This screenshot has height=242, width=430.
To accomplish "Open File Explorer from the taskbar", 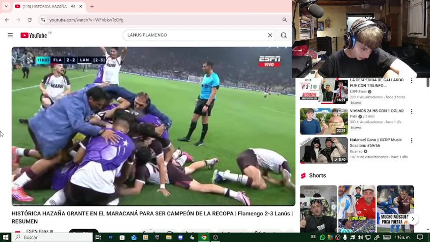I will [x=169, y=237].
